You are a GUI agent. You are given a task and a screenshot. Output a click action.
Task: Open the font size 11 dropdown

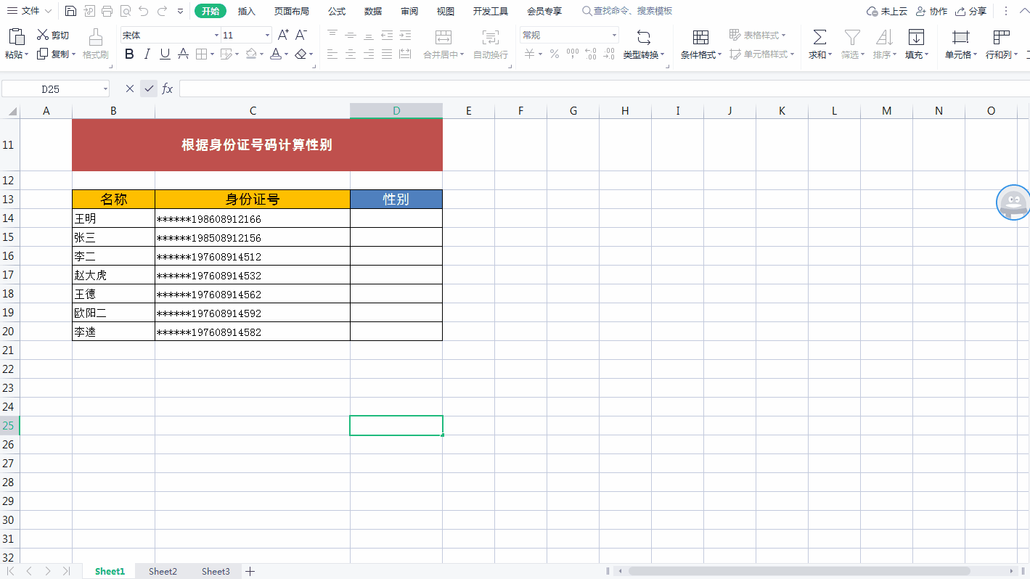click(x=267, y=35)
